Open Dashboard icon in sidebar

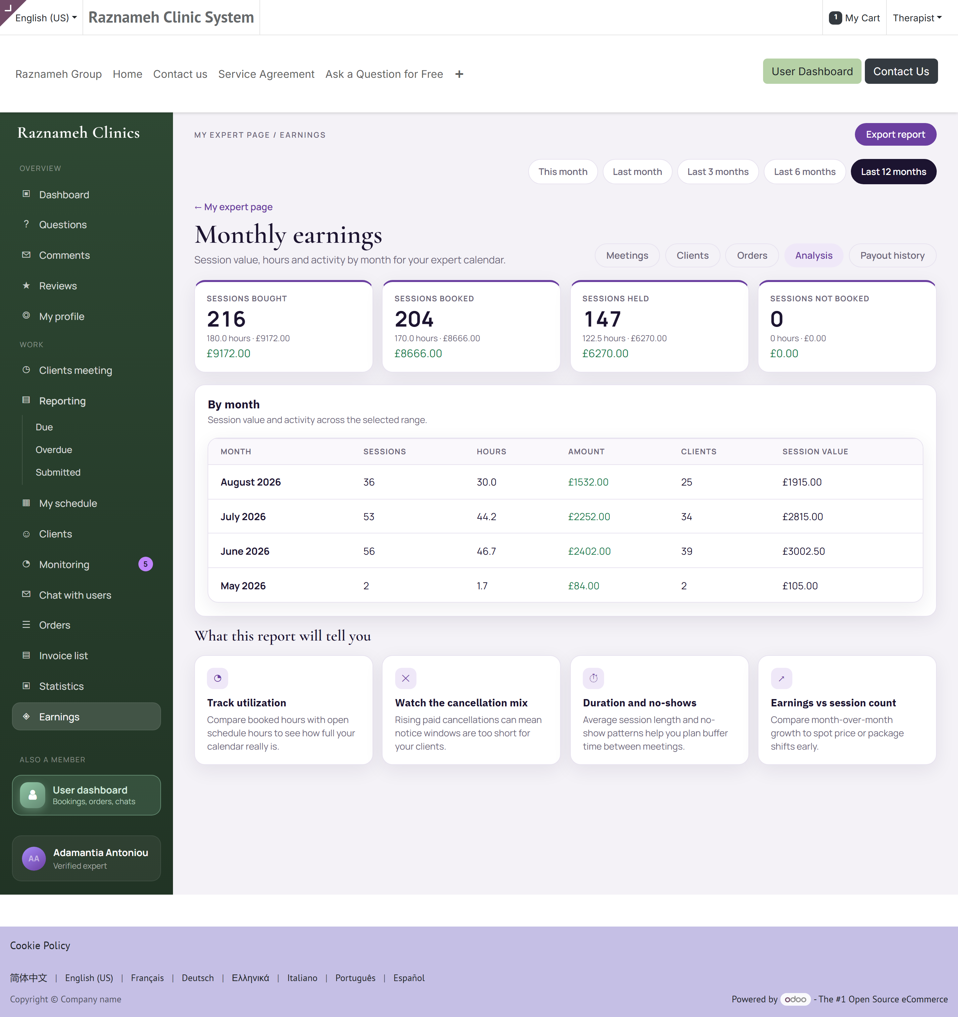click(x=26, y=194)
